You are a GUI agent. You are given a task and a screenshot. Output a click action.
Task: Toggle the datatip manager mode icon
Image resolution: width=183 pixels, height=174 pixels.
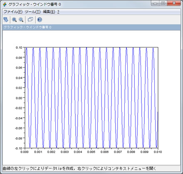pyautogui.click(x=30, y=20)
